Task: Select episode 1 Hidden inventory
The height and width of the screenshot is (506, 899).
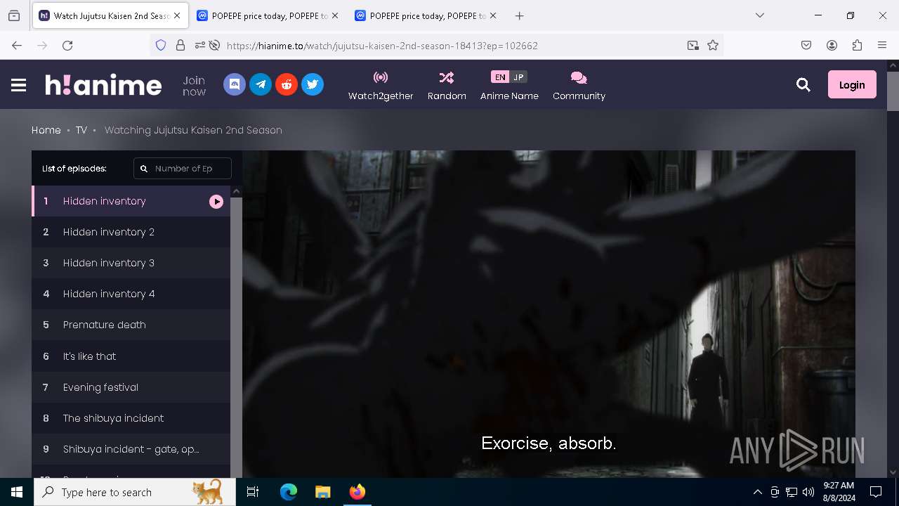Action: coord(131,201)
